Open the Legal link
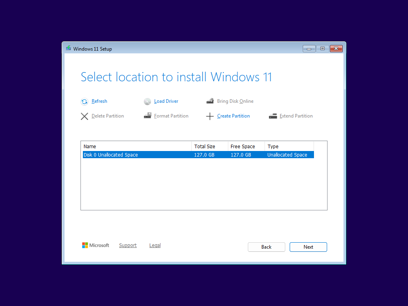This screenshot has height=306, width=408. tap(155, 245)
